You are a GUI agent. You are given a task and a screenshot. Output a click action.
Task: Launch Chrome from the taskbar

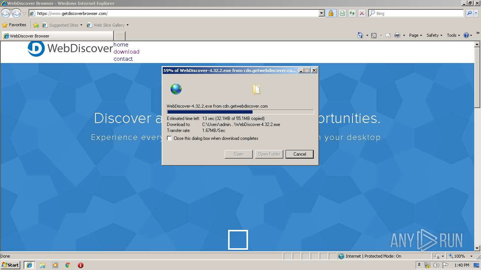click(68, 265)
